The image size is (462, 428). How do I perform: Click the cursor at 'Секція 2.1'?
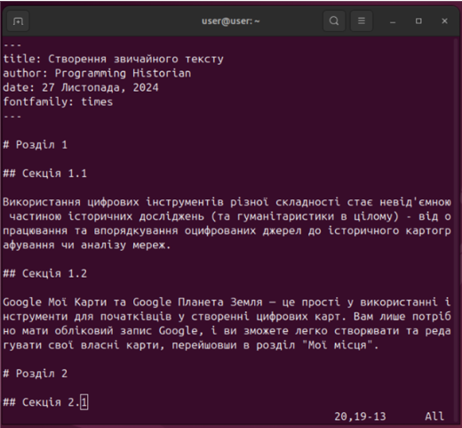(x=84, y=402)
